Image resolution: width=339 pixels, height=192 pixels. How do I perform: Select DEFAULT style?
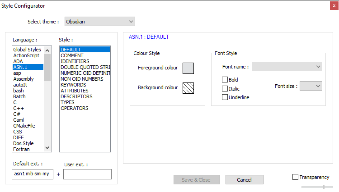point(85,50)
